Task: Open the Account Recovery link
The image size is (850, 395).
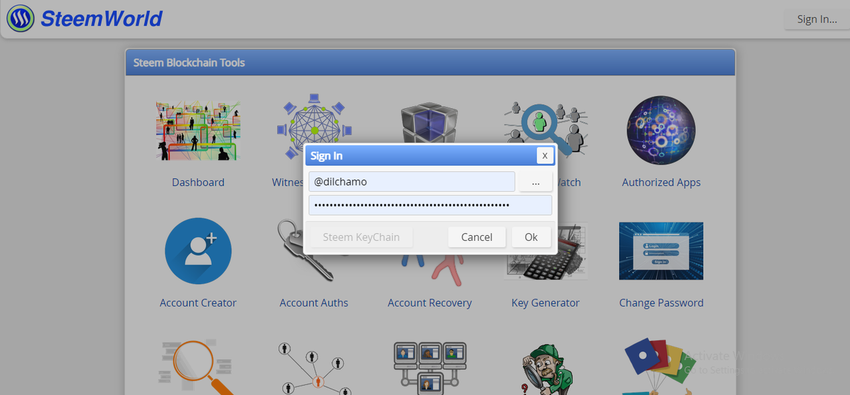Action: [x=430, y=303]
